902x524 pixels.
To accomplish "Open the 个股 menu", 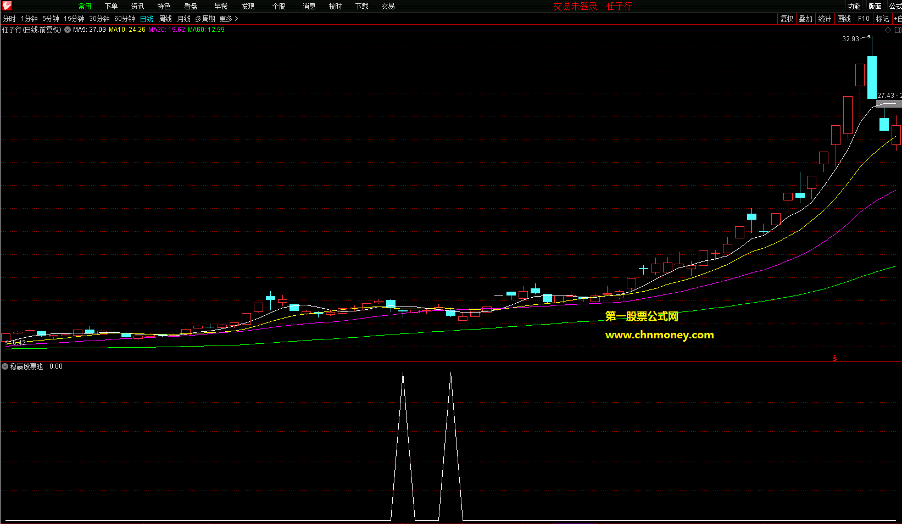I will click(279, 6).
